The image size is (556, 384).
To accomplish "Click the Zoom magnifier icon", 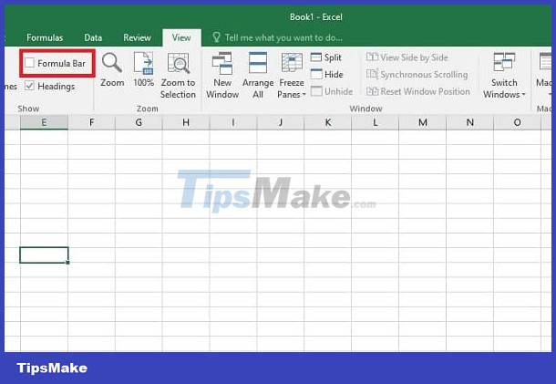I will 112,63.
